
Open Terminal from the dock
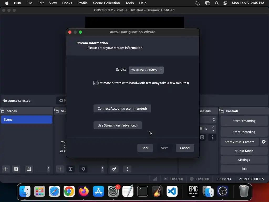143,191
